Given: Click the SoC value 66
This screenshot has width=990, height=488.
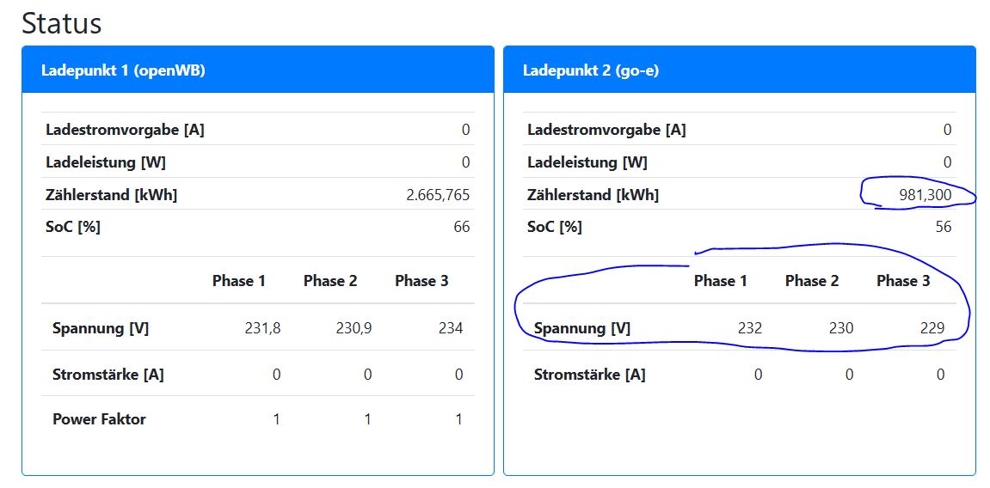Looking at the screenshot, I should [x=462, y=227].
